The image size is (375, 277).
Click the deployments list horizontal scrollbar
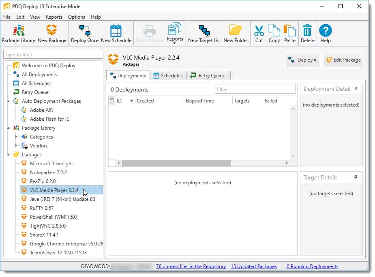click(176, 163)
